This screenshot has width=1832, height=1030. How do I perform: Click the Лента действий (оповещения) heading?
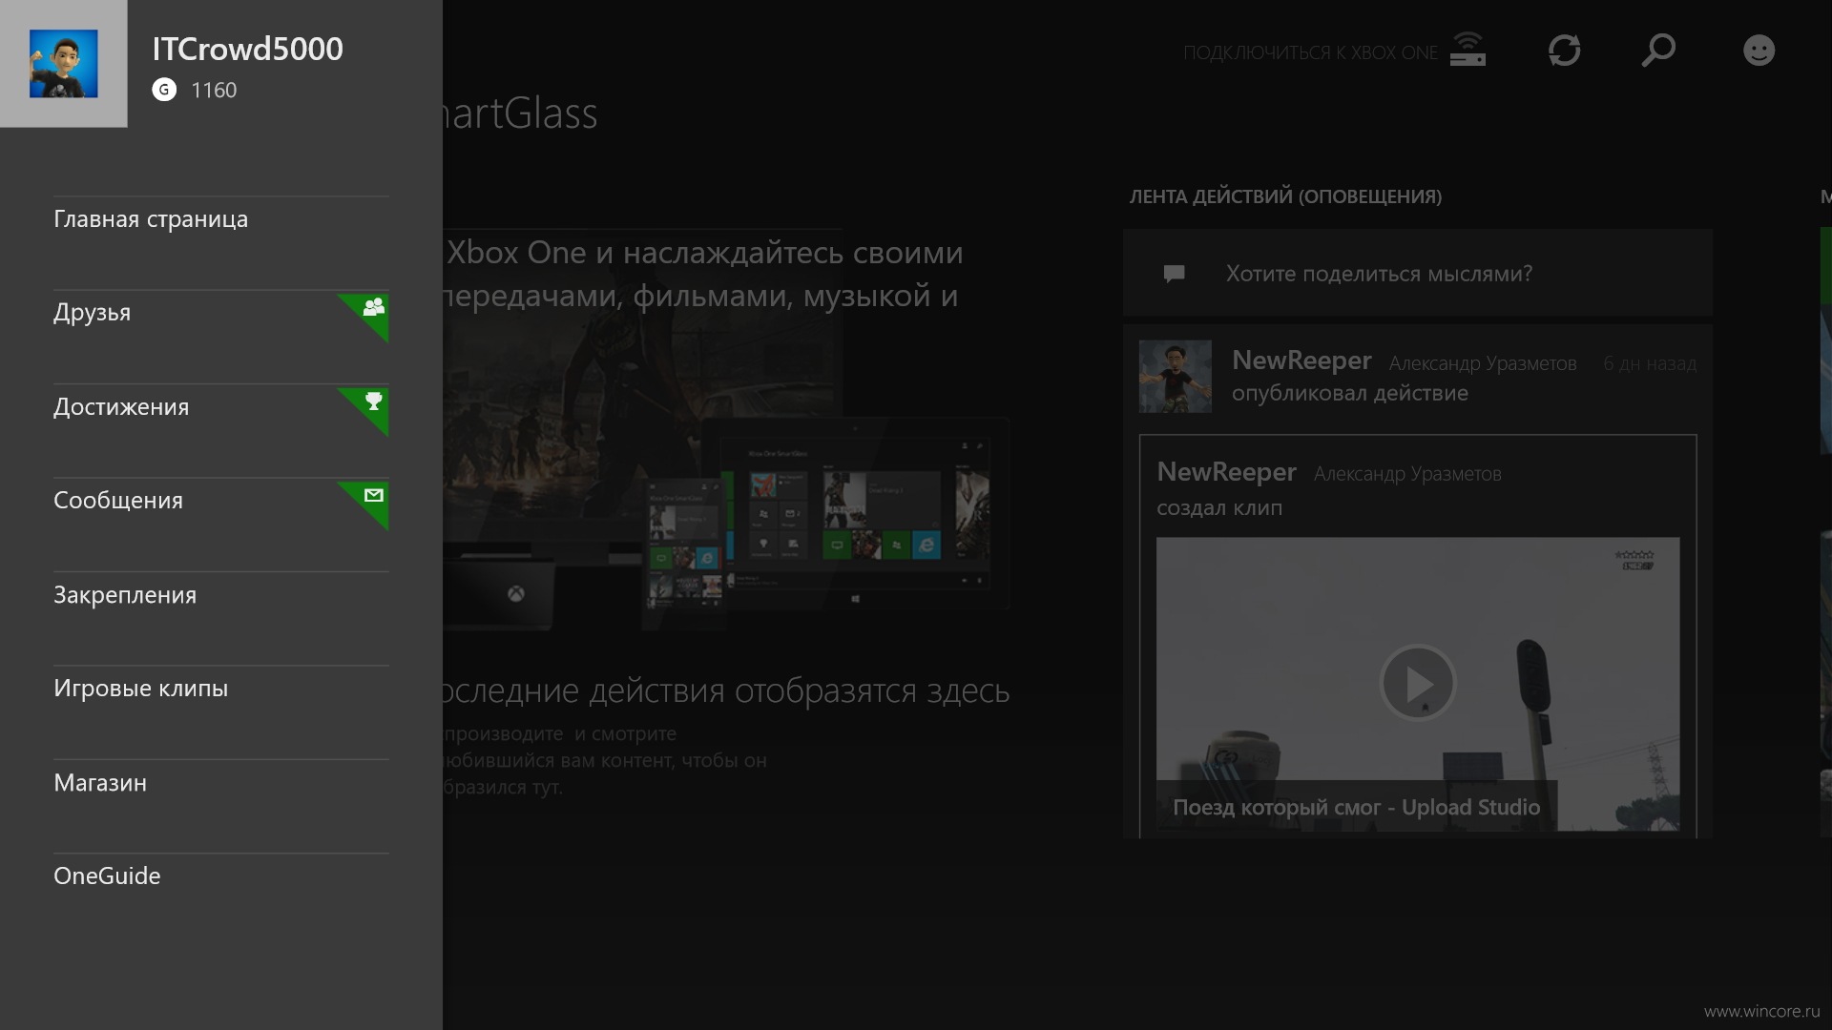click(1285, 196)
